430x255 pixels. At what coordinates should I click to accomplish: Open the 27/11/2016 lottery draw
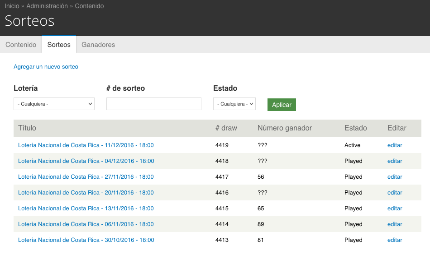tap(86, 177)
